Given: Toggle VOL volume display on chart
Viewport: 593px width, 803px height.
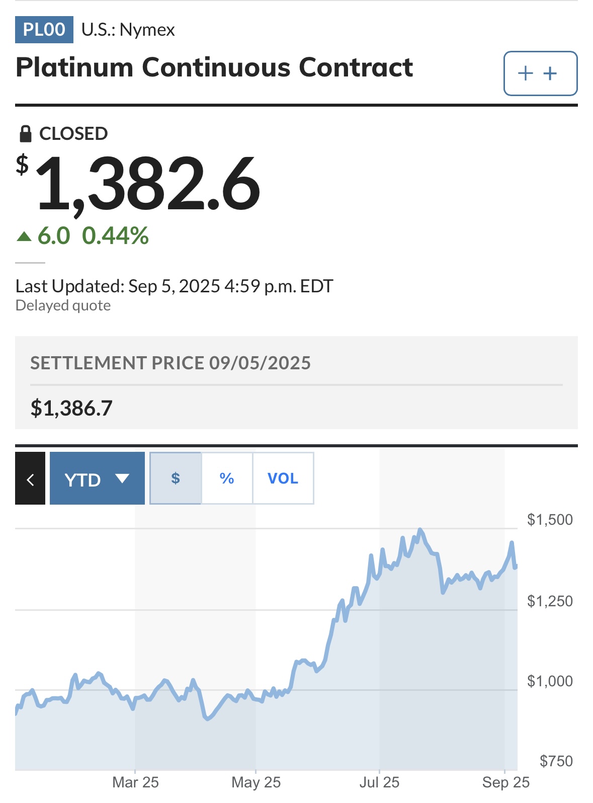Looking at the screenshot, I should [283, 478].
